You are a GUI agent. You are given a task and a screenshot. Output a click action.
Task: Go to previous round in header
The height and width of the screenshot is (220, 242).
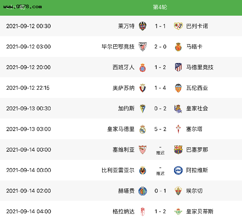[x=17, y=7]
